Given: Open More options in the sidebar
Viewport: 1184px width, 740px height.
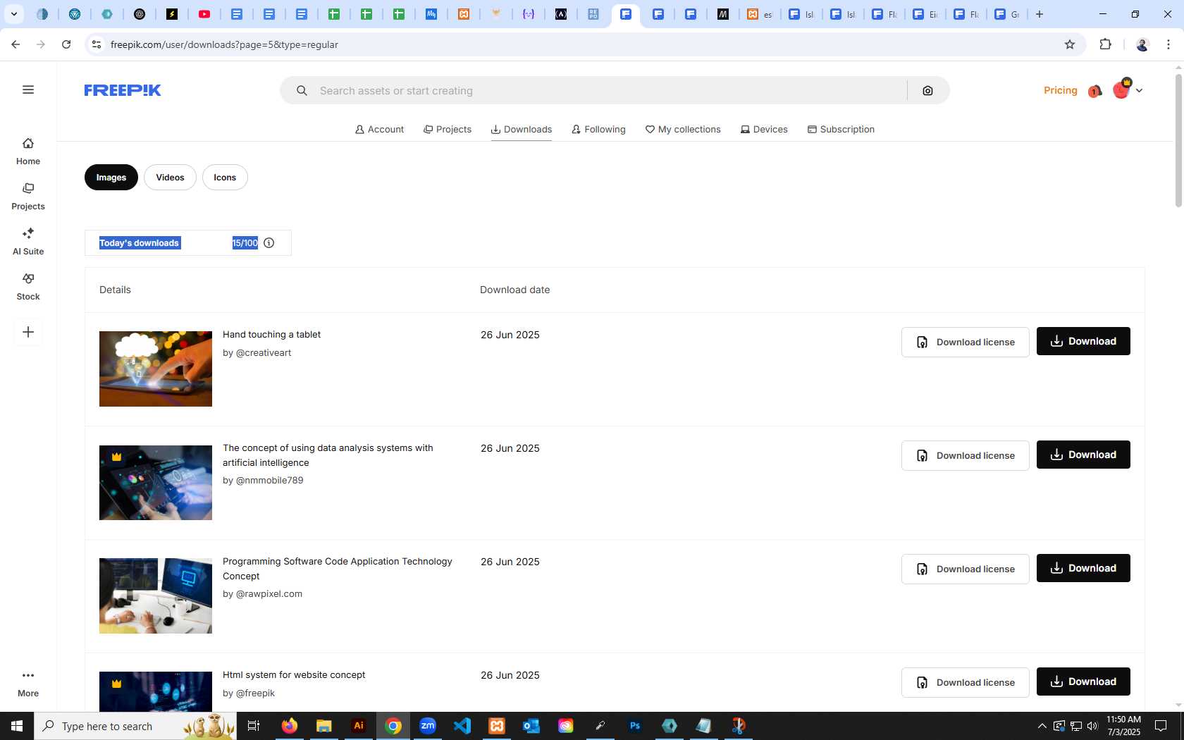Looking at the screenshot, I should (28, 684).
